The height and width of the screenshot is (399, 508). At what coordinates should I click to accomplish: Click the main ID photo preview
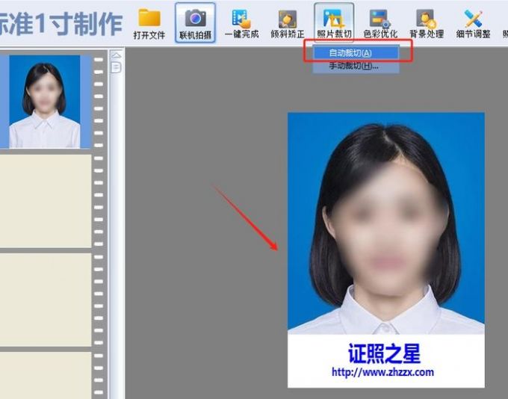pos(385,223)
